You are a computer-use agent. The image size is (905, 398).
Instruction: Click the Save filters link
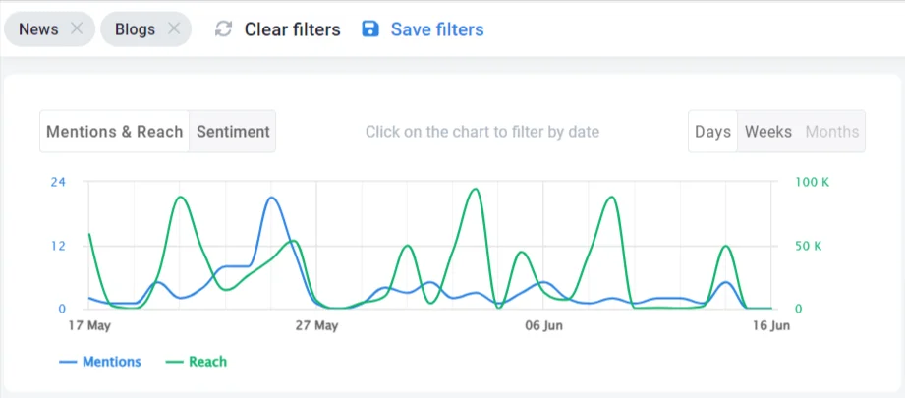(x=437, y=29)
